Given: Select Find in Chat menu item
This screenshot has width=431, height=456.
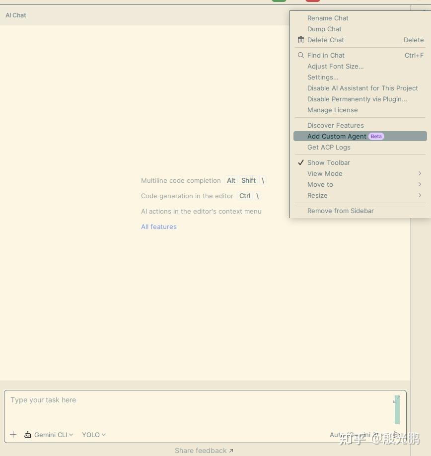Looking at the screenshot, I should (x=360, y=55).
